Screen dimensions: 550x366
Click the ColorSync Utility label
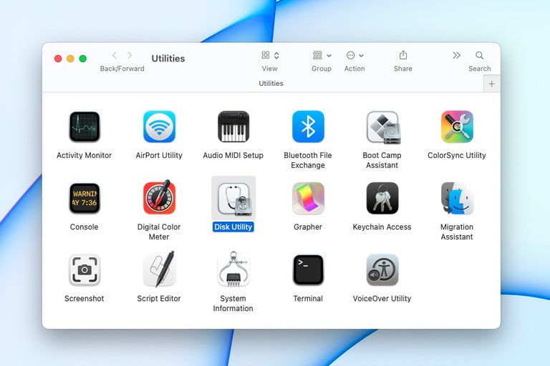(457, 155)
